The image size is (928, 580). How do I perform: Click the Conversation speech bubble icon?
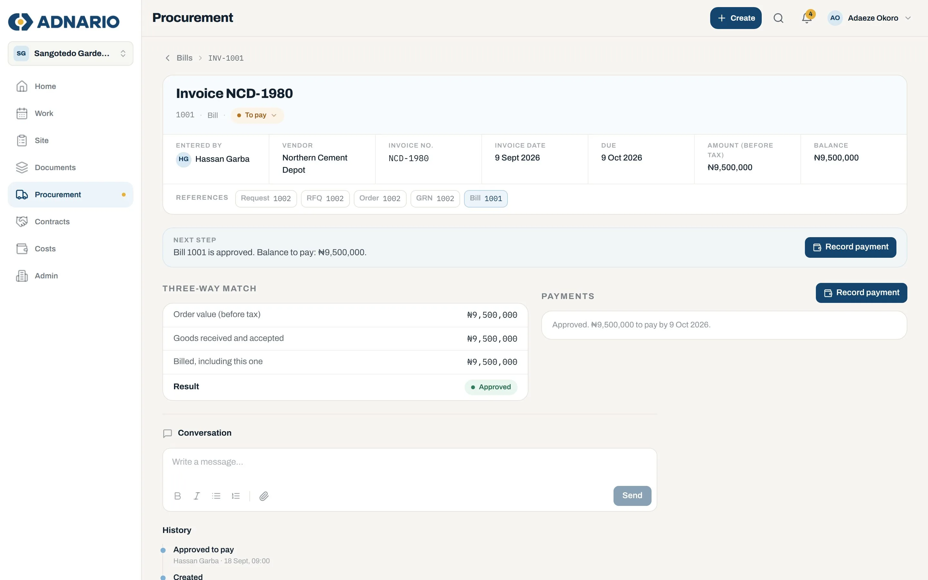(168, 433)
